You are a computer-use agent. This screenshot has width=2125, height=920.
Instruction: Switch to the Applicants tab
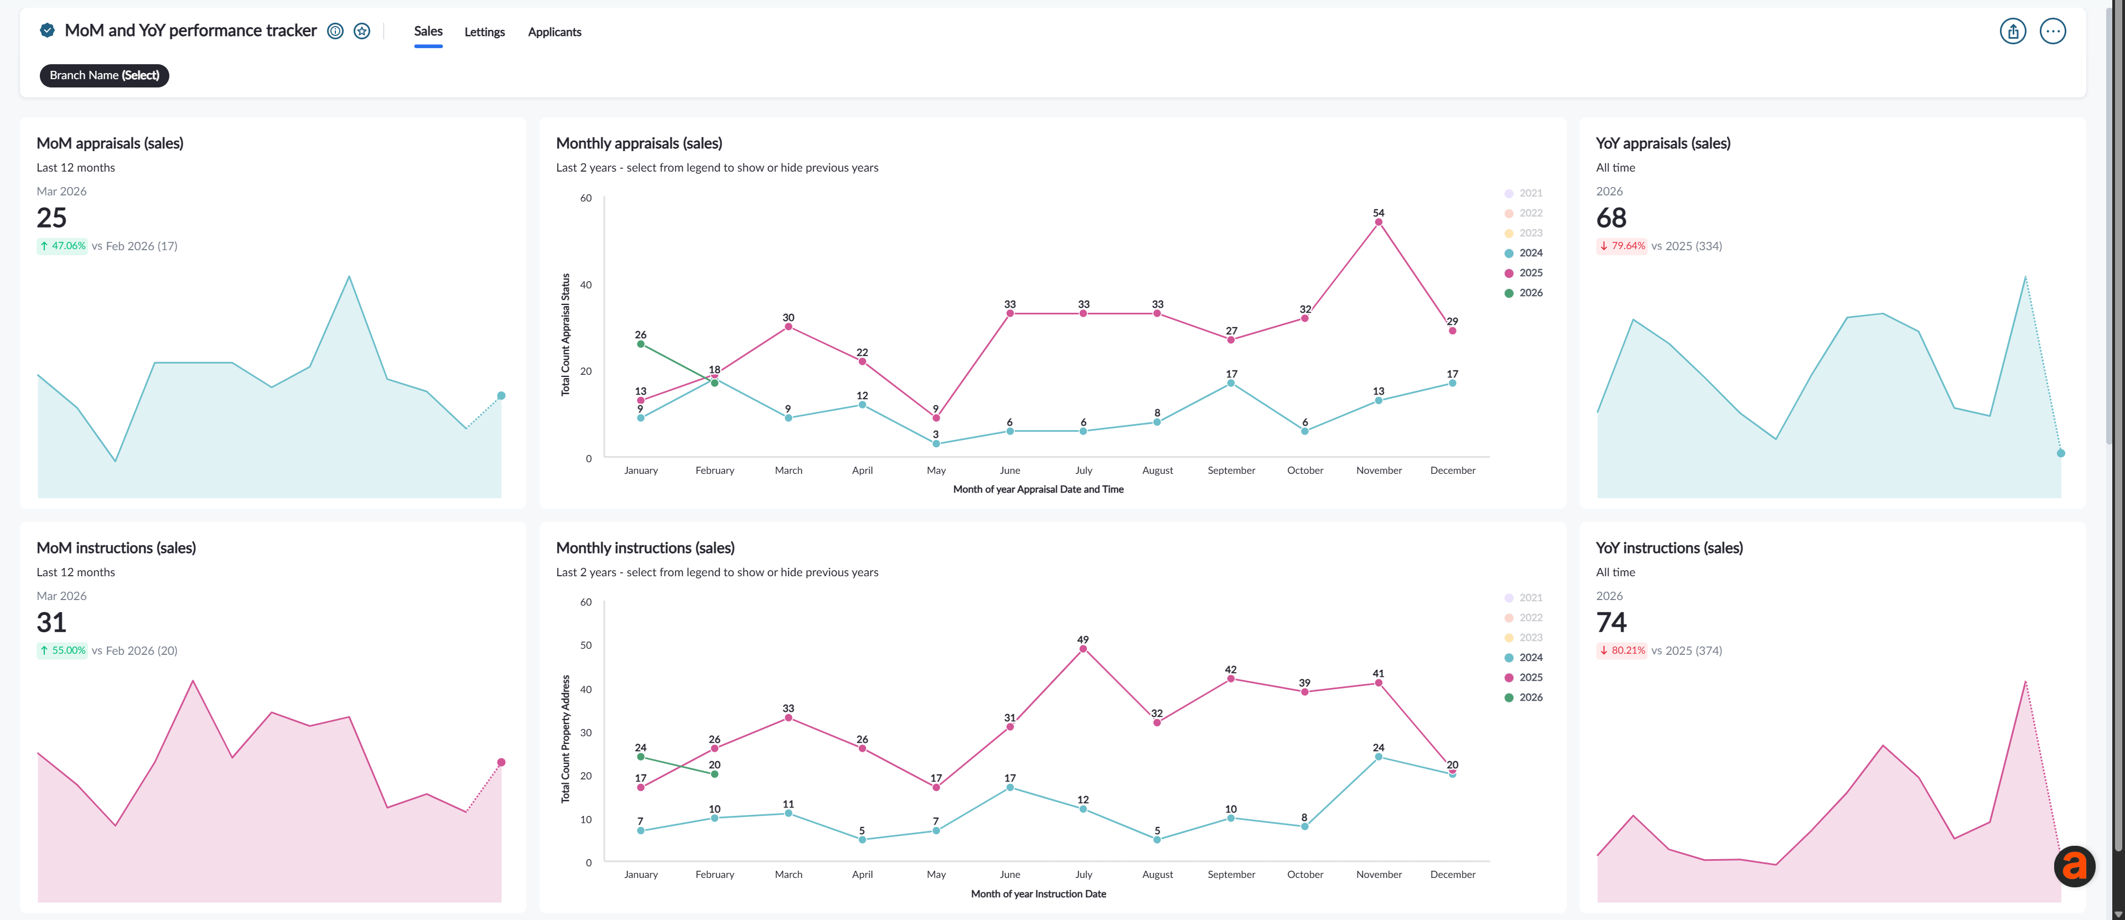pyautogui.click(x=554, y=32)
